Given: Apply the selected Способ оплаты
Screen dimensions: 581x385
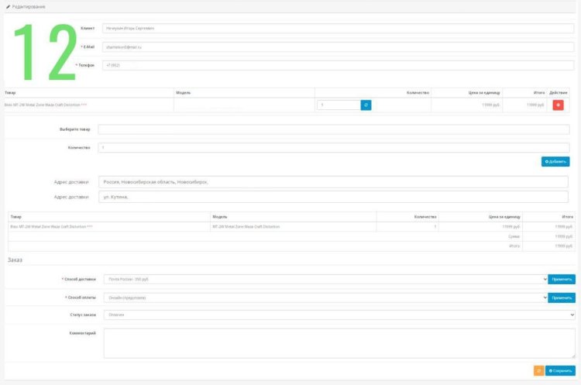Looking at the screenshot, I should pos(562,297).
